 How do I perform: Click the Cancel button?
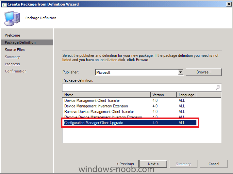click(213, 164)
